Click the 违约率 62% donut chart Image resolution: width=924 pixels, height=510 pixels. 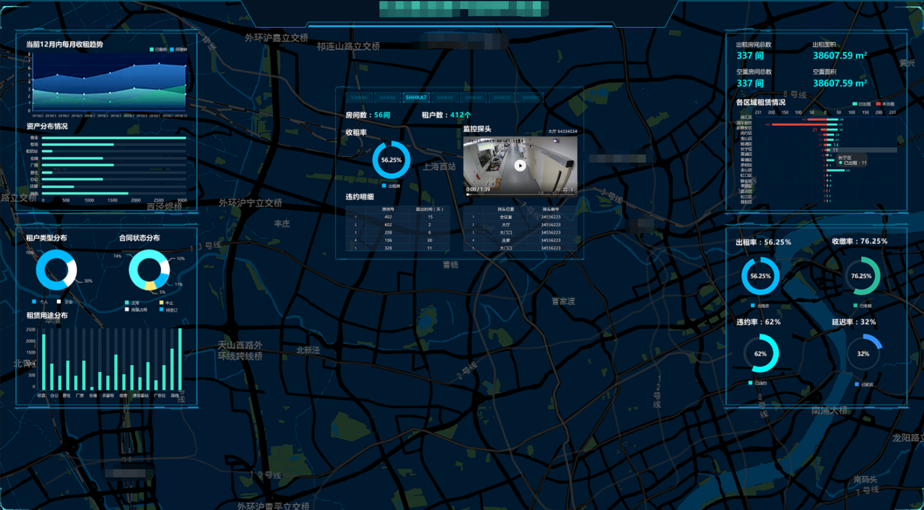tap(760, 353)
